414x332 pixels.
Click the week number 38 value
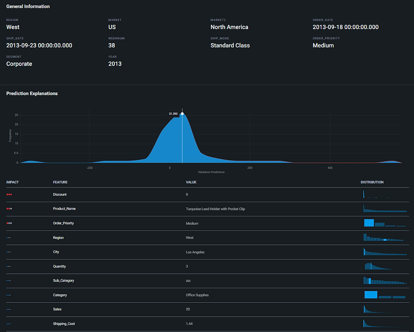point(112,46)
